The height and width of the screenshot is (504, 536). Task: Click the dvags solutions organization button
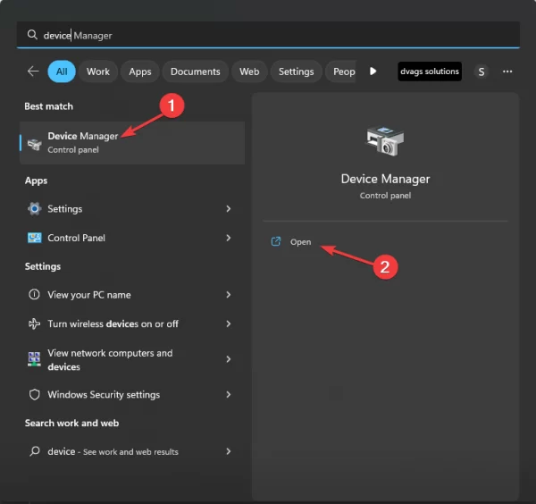[430, 71]
